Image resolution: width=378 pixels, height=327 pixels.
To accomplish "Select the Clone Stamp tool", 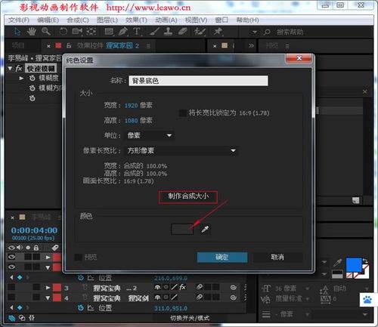I will (168, 32).
